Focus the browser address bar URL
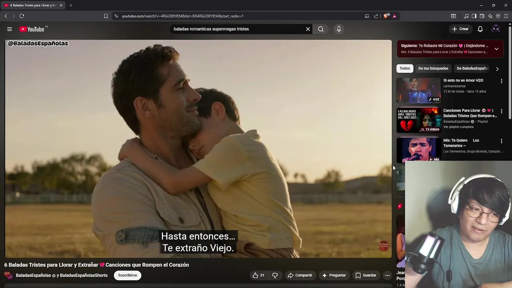512x288 pixels. [x=183, y=16]
